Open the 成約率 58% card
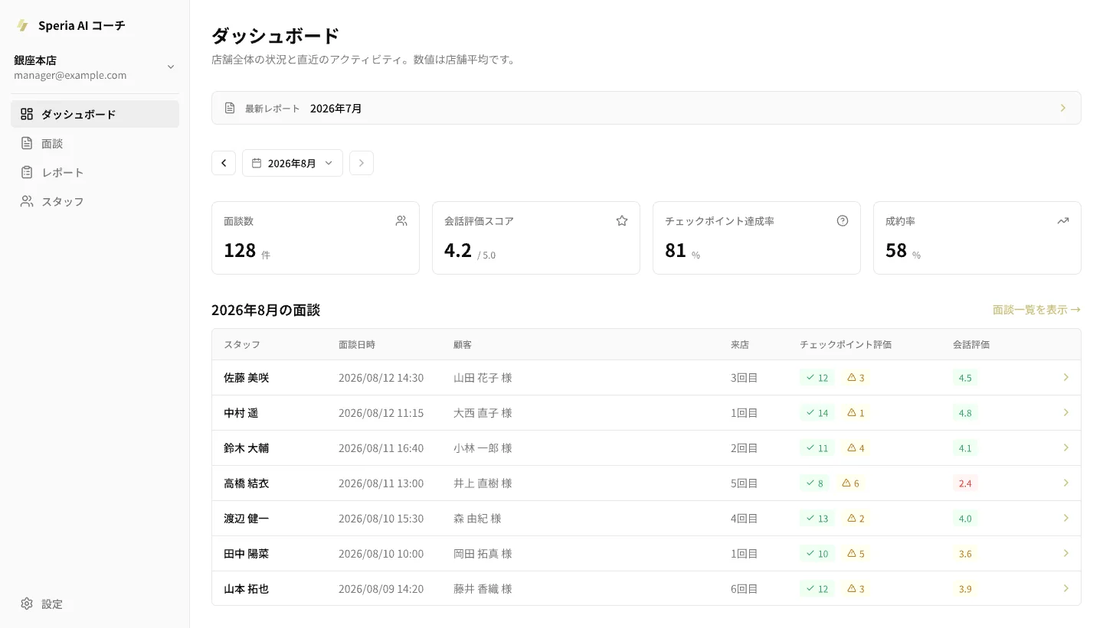 (x=977, y=238)
